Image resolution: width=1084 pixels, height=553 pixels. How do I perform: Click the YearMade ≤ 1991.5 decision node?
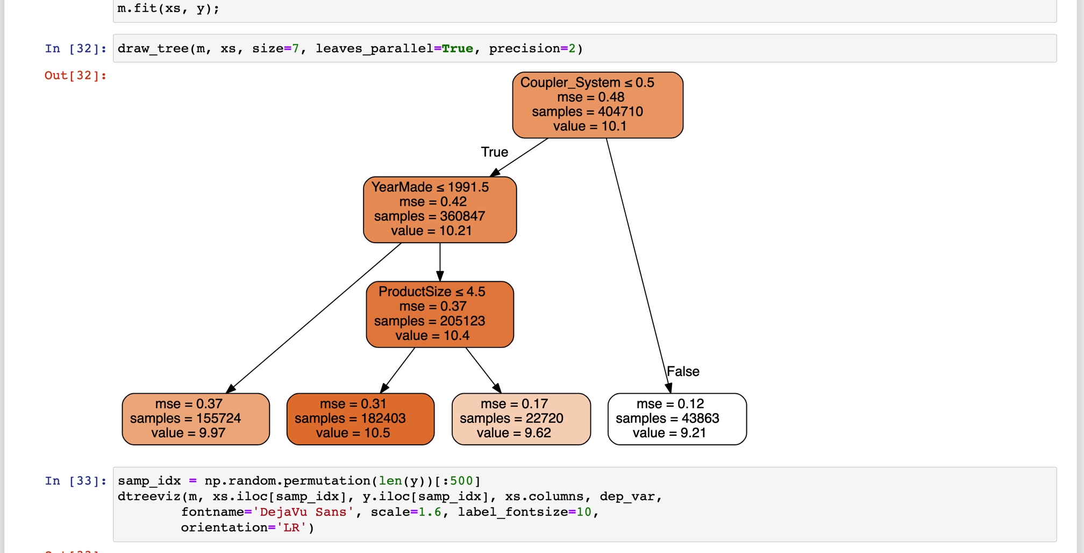click(440, 209)
